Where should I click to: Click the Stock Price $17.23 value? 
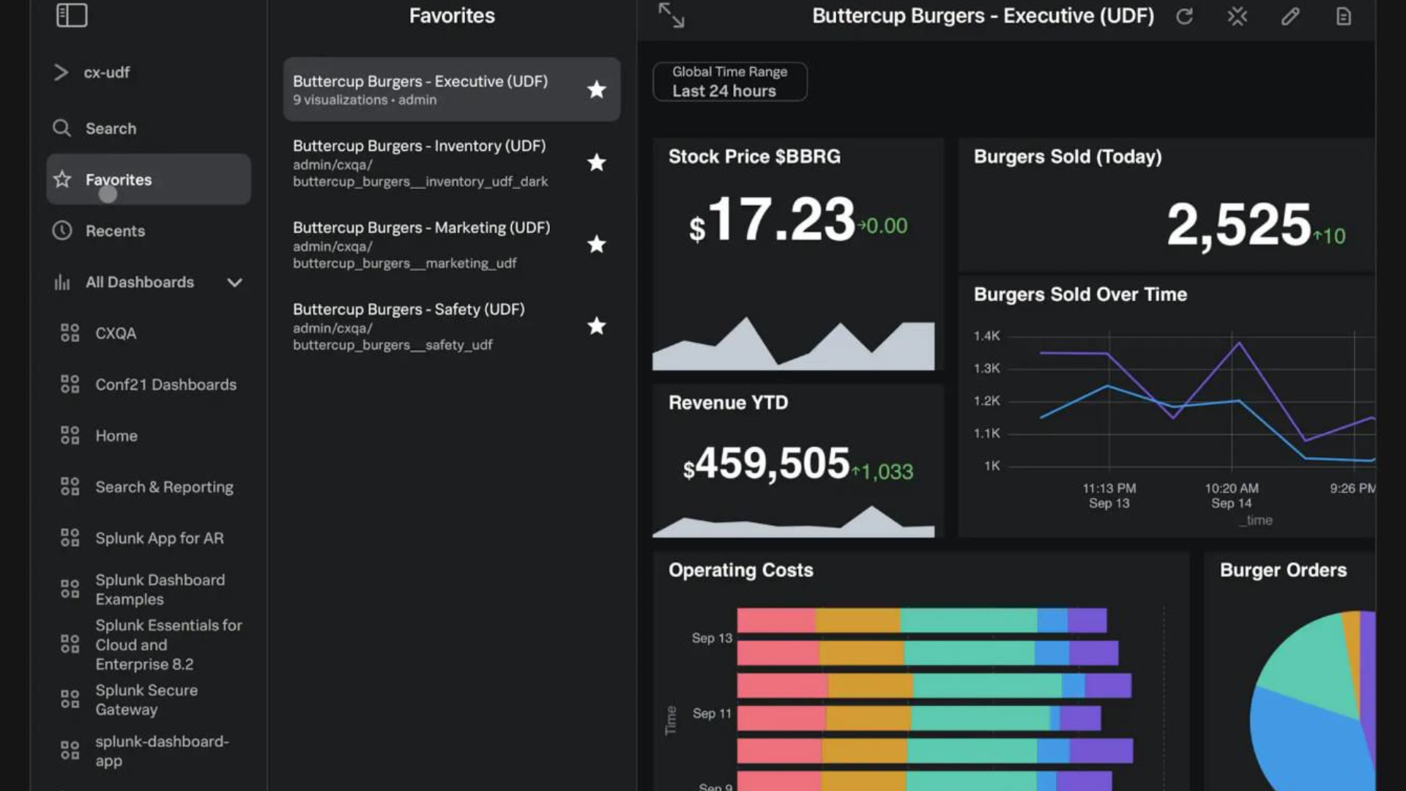tap(772, 220)
